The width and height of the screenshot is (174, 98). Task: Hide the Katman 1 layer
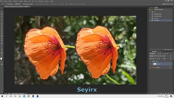pyautogui.click(x=150, y=64)
